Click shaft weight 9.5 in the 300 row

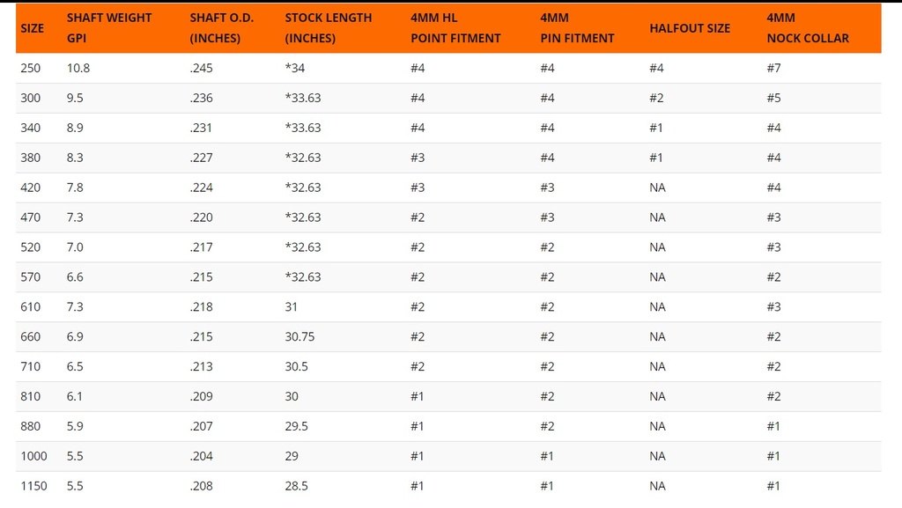75,99
